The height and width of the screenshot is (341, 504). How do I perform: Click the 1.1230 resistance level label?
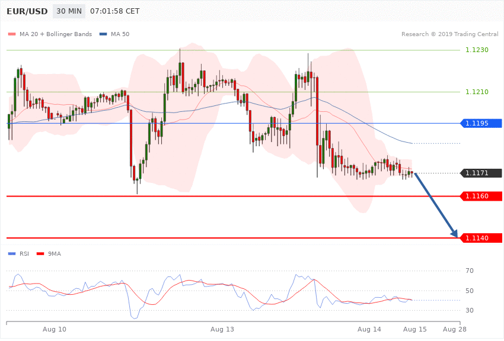pos(477,50)
